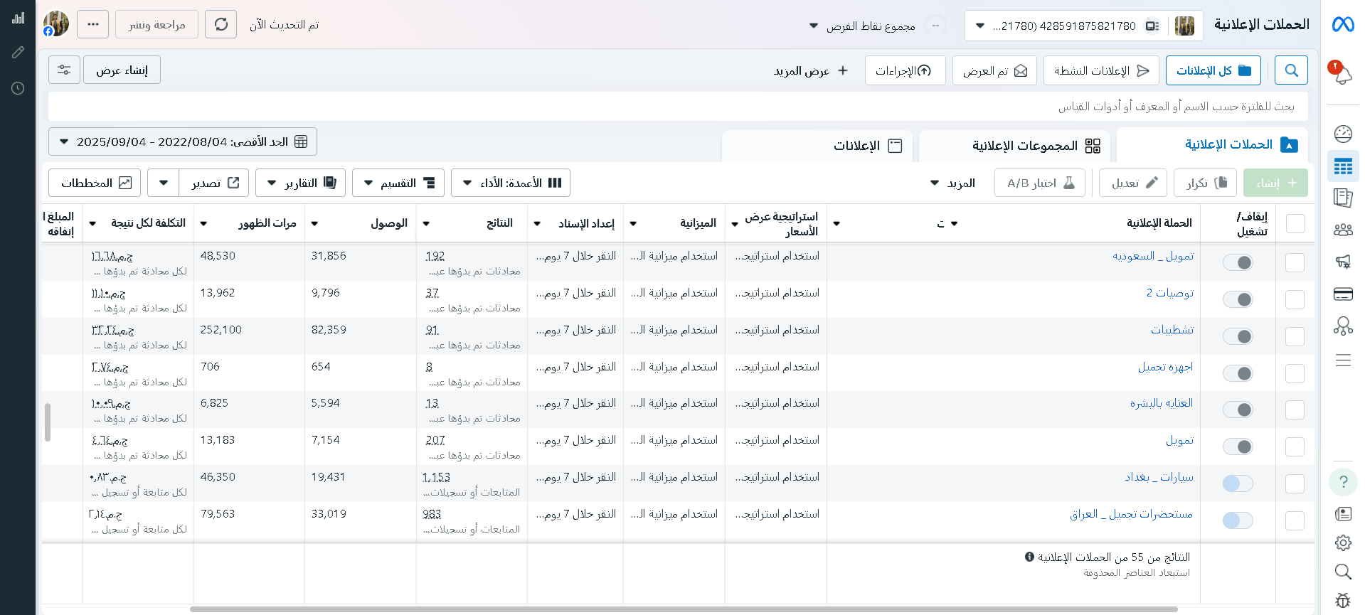
Task: Open the التقسيم breakdown dropdown
Action: point(398,183)
